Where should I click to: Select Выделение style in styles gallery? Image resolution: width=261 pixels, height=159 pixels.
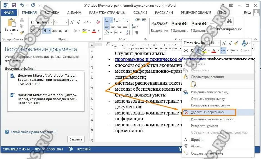tap(159, 27)
